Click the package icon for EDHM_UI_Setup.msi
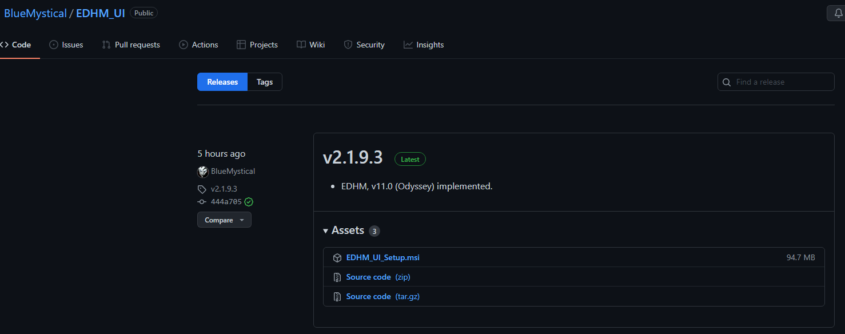Image resolution: width=845 pixels, height=334 pixels. coord(337,258)
